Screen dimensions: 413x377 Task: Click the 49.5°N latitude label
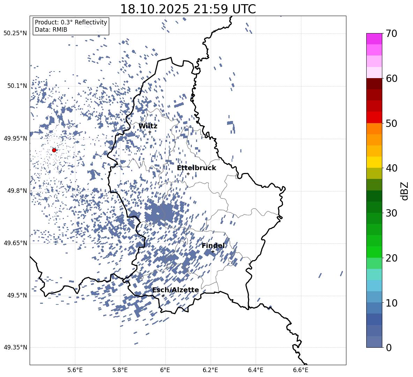tap(17, 295)
